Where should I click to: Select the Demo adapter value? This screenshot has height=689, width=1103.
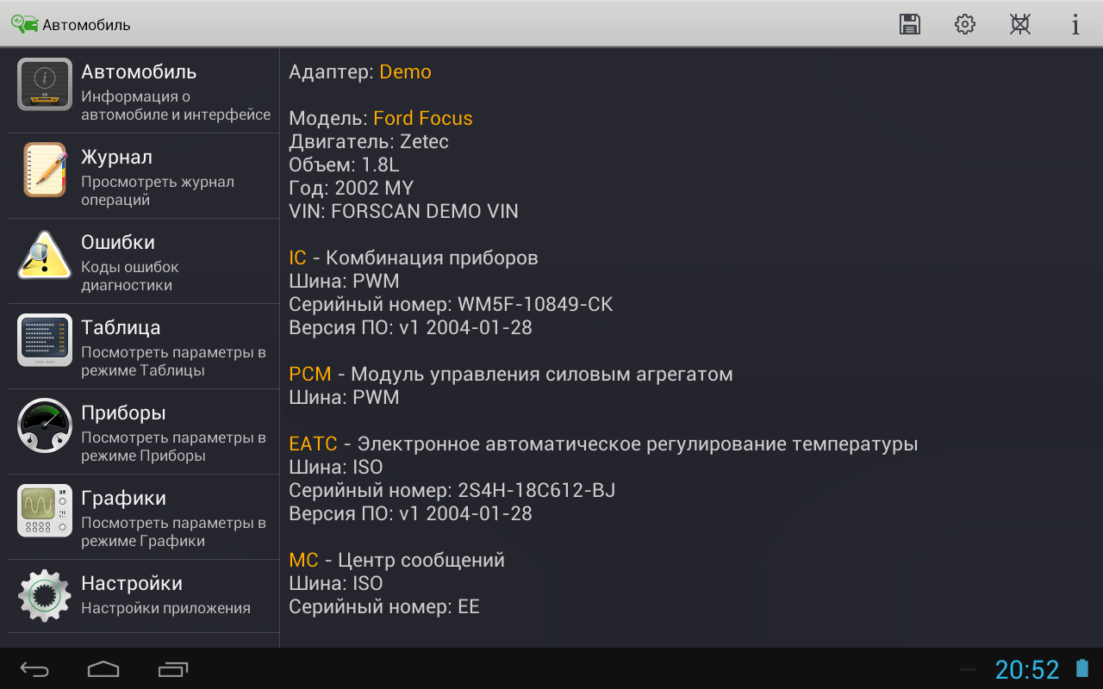pos(405,72)
